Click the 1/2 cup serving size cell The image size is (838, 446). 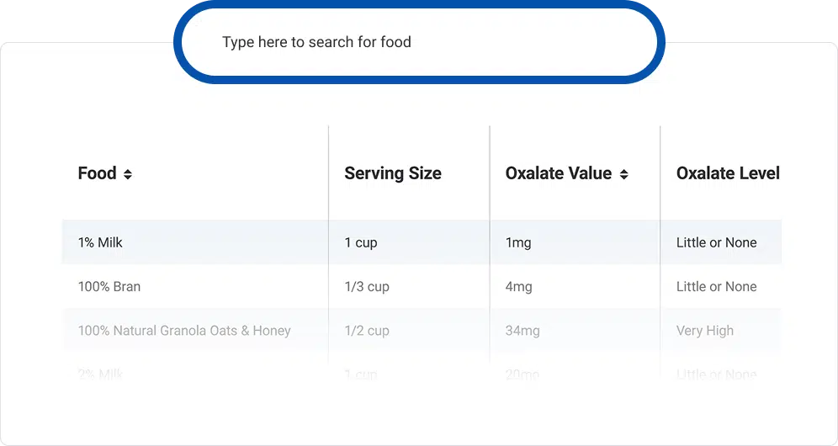click(367, 331)
